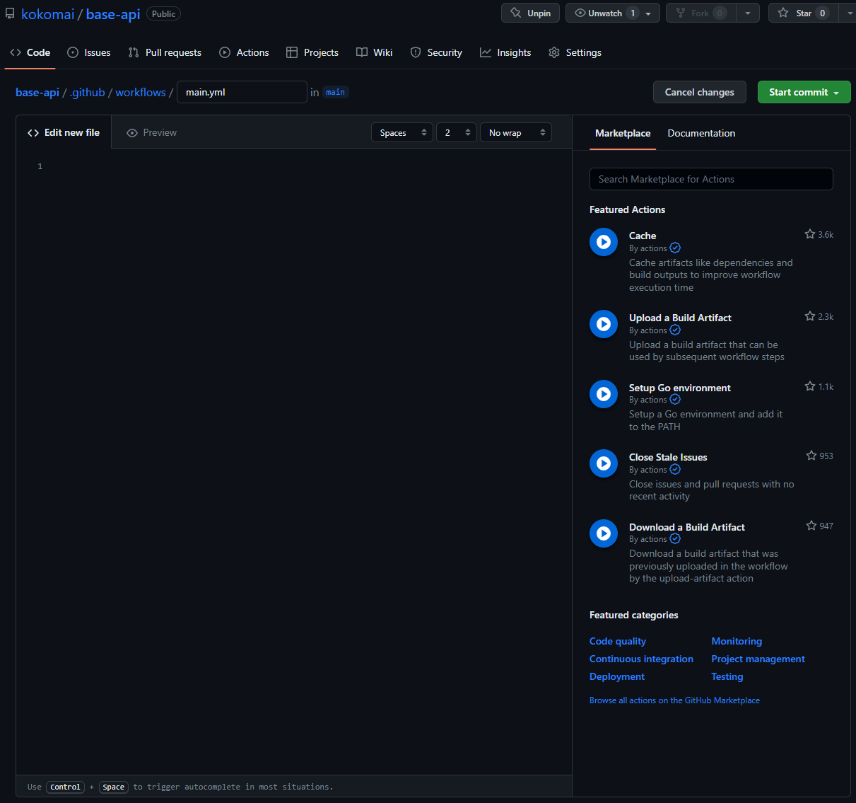Screen dimensions: 856x803
Task: Open the Pull requests tab
Action: (x=165, y=52)
